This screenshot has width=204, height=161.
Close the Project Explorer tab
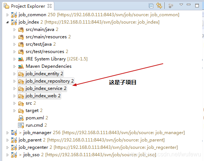tap(50, 6)
